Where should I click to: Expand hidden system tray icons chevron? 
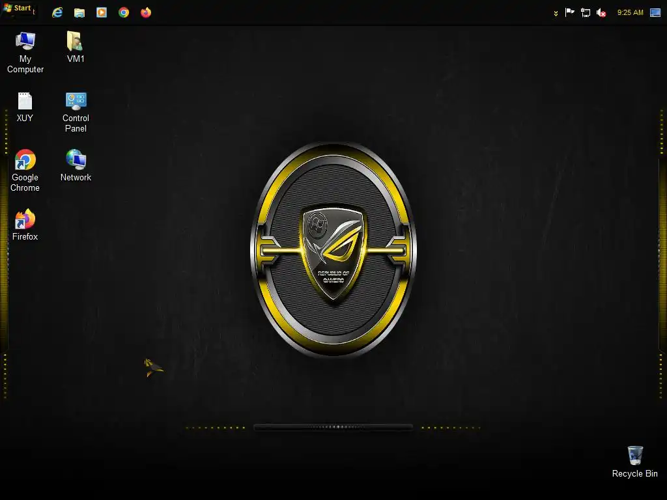[x=556, y=13]
